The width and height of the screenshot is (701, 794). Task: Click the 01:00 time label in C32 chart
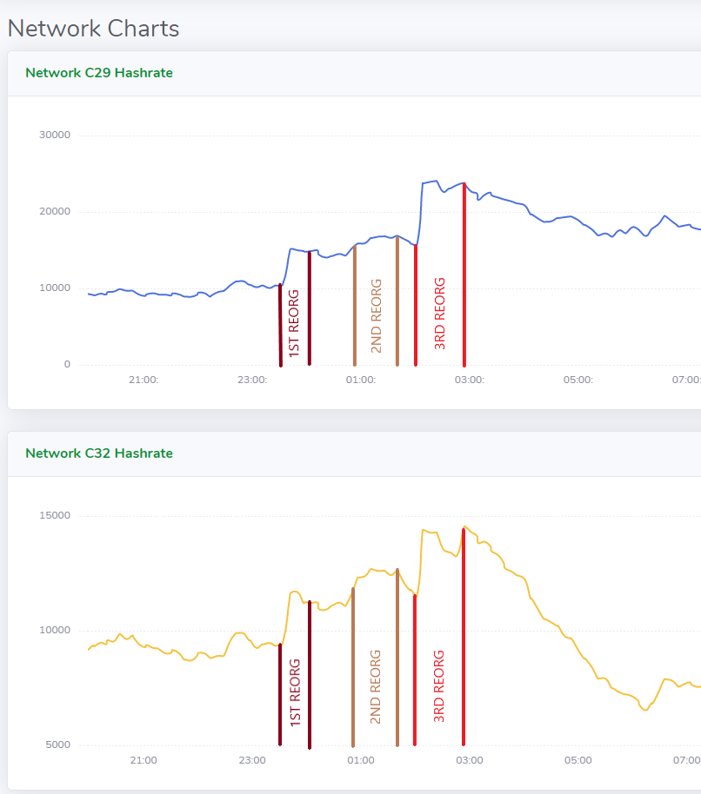click(x=360, y=760)
